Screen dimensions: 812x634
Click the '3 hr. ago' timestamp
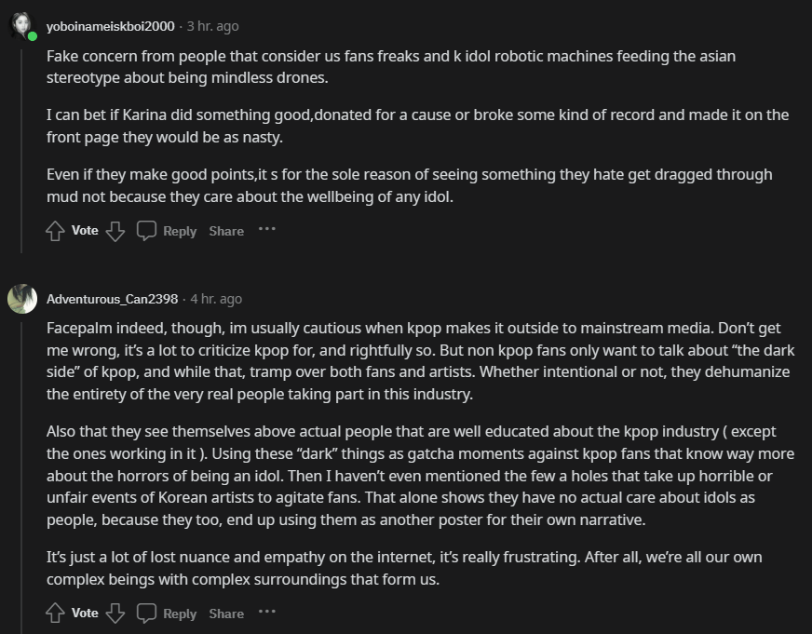tap(212, 26)
